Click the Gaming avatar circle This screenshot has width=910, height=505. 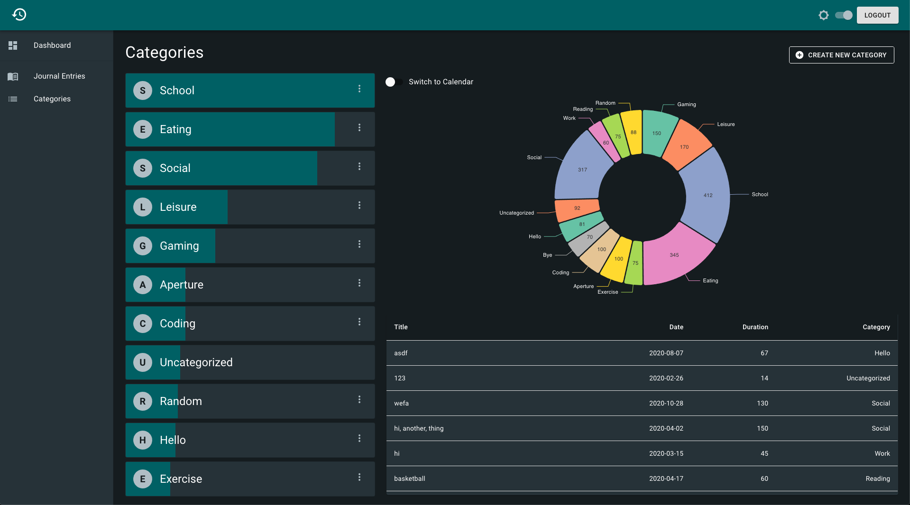[143, 246]
